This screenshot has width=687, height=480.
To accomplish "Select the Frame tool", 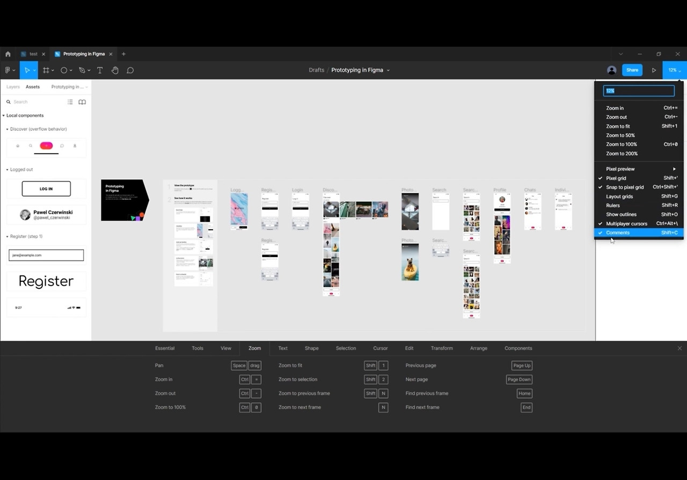I will 46,70.
